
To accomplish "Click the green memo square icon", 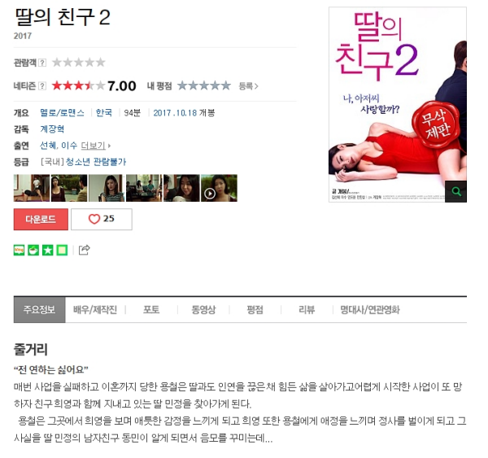I will 62,250.
